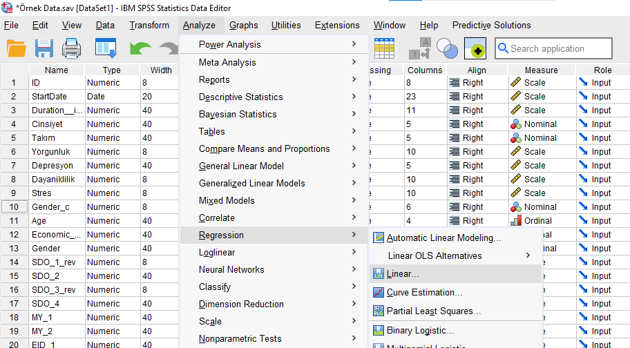
Task: Click the Partial Least Squares icon
Action: coord(379,311)
